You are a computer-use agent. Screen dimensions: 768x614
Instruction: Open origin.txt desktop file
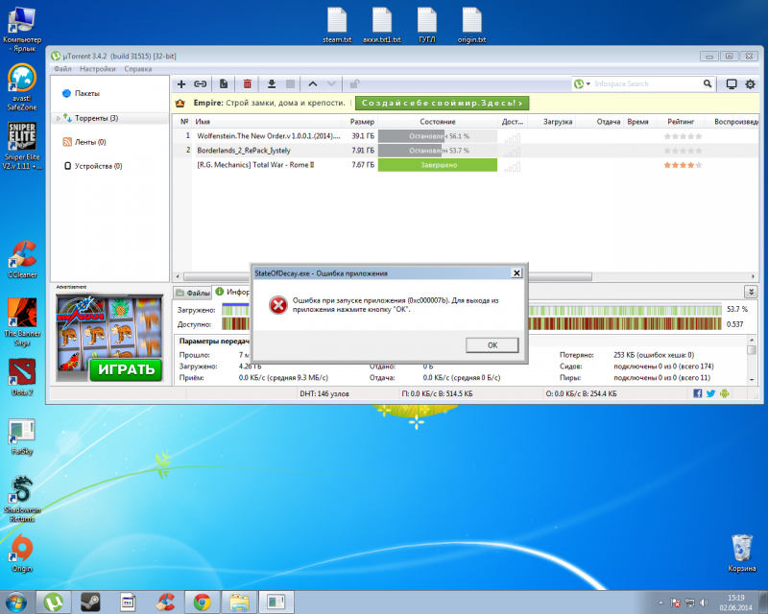(471, 26)
